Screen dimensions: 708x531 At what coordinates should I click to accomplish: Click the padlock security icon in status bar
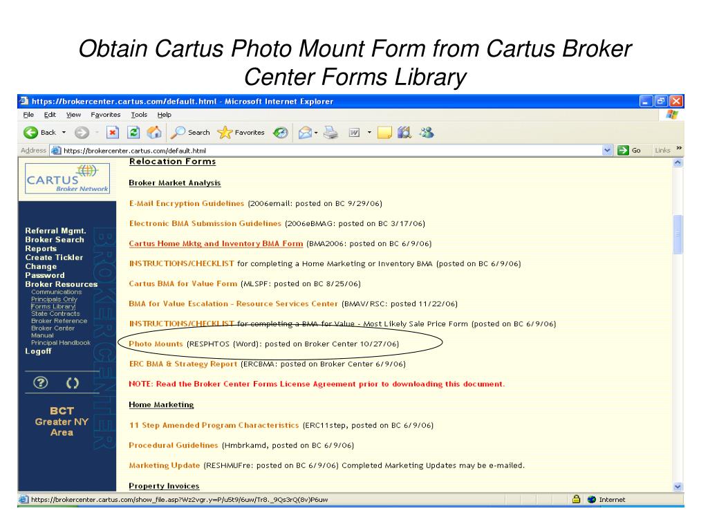tap(576, 499)
